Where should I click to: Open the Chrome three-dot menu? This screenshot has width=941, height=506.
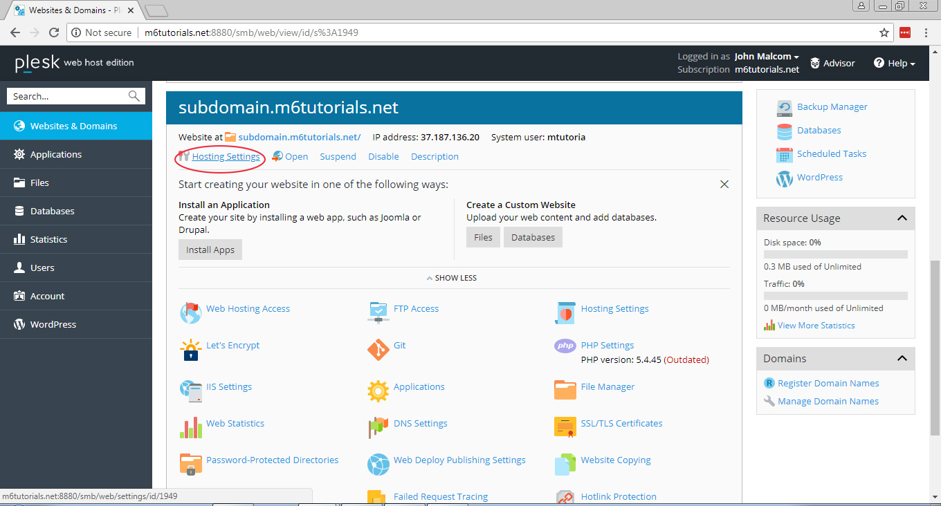[x=927, y=32]
